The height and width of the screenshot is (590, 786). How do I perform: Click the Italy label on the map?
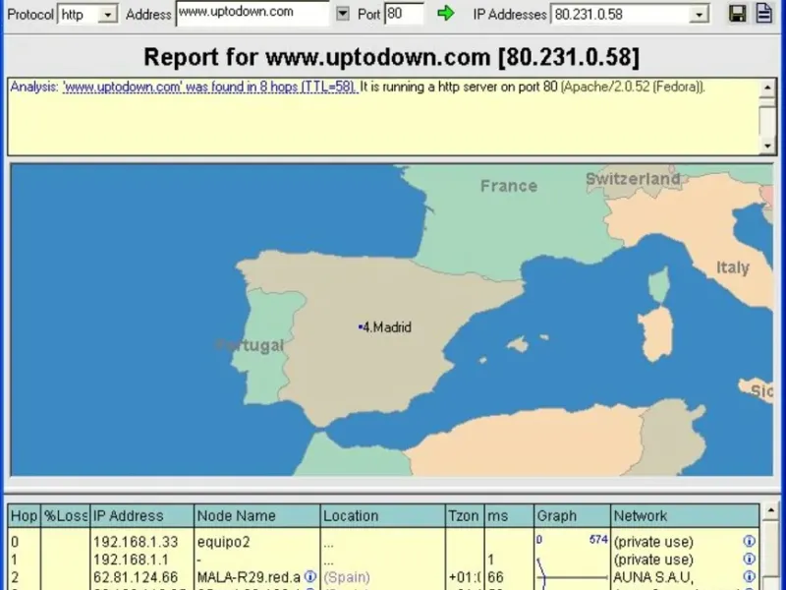coord(732,267)
